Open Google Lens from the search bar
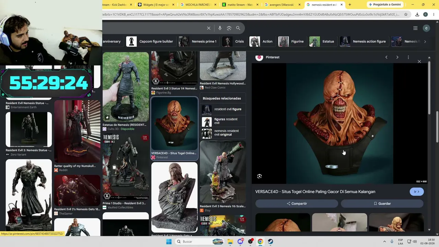The height and width of the screenshot is (247, 439). click(x=229, y=28)
